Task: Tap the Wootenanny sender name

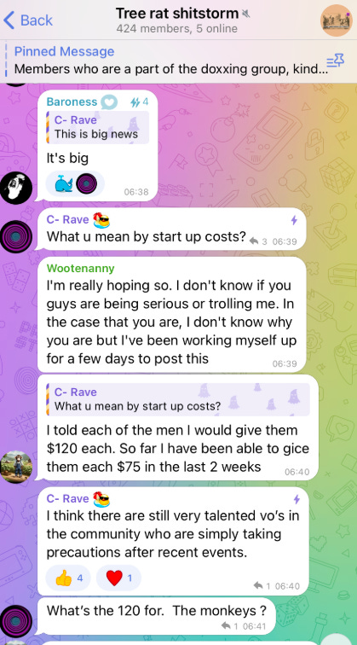Action: coord(81,268)
